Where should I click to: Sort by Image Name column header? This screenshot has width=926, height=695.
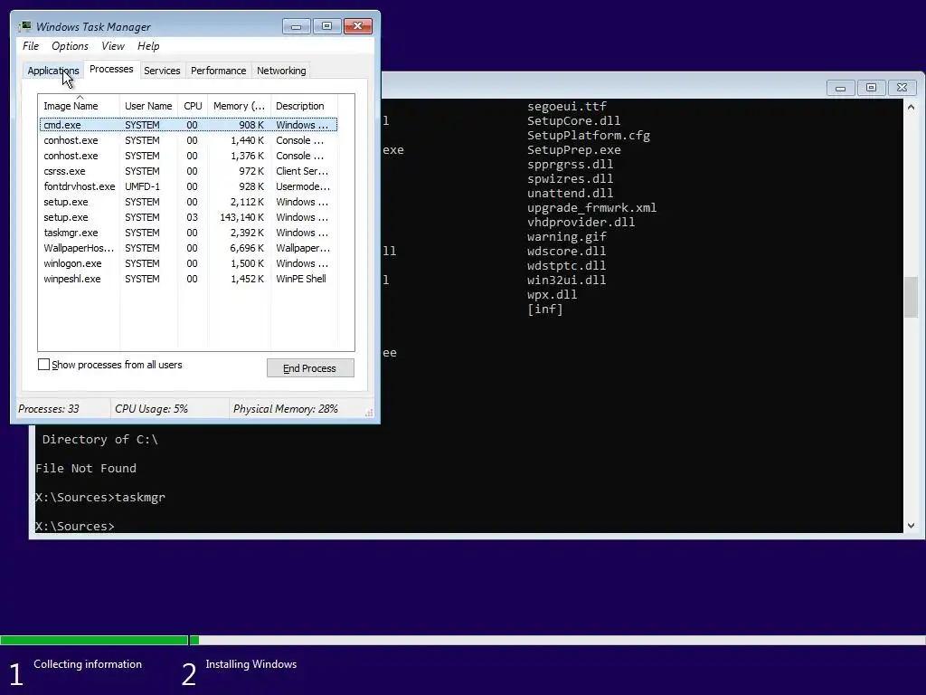[79, 106]
